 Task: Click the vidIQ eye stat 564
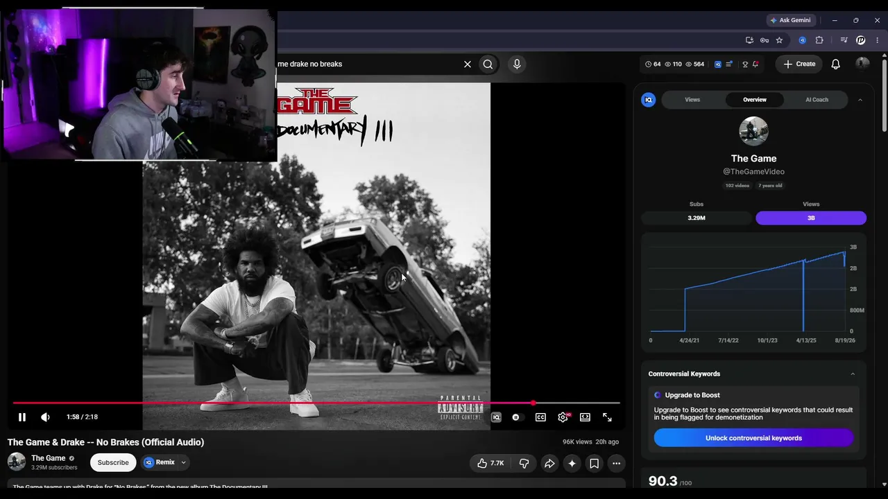[695, 64]
